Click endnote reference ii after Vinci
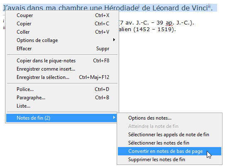 209,7
